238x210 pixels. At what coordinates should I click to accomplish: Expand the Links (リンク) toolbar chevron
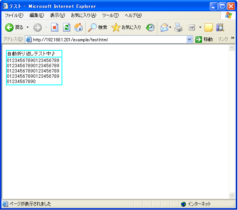tap(232, 38)
